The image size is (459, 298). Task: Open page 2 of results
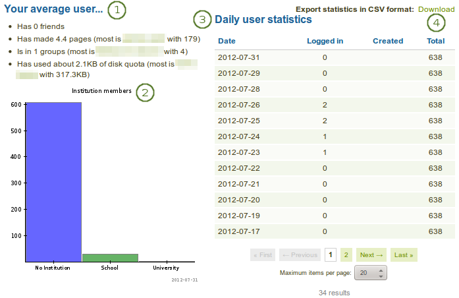(x=346, y=255)
